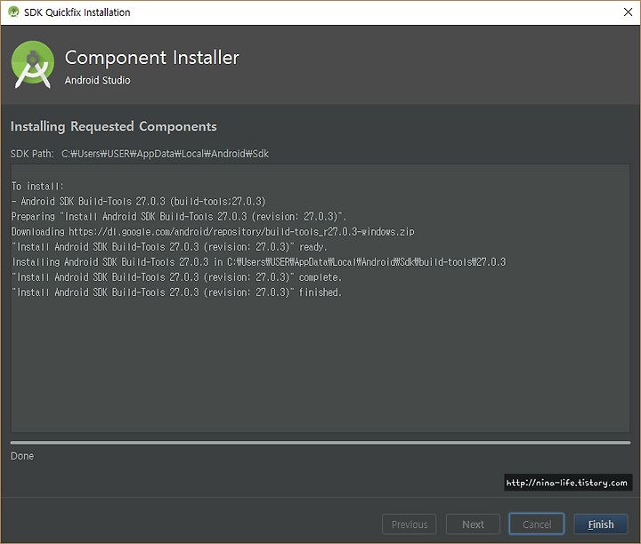The width and height of the screenshot is (641, 544).
Task: Click the 'To install:' log line
Action: click(x=37, y=187)
